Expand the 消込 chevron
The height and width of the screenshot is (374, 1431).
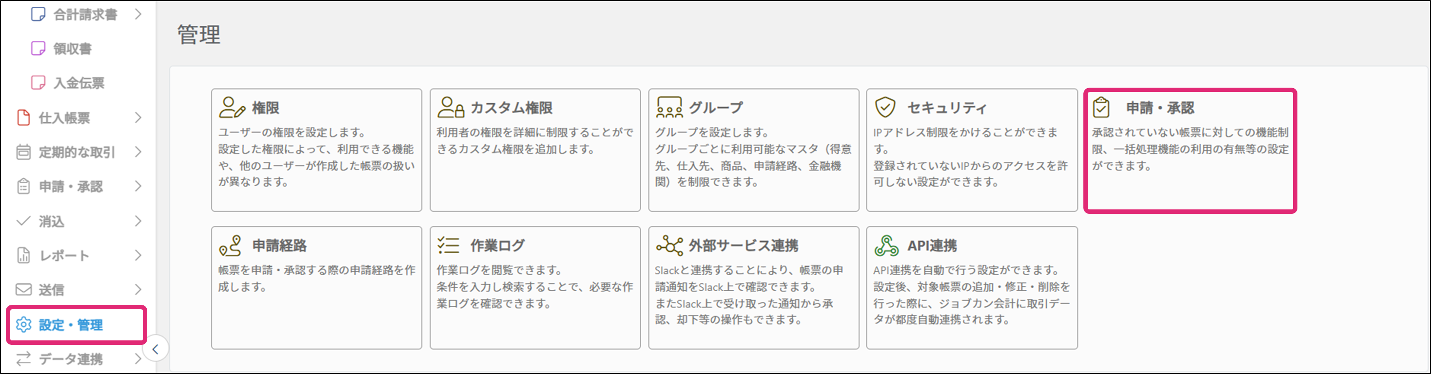click(x=138, y=221)
